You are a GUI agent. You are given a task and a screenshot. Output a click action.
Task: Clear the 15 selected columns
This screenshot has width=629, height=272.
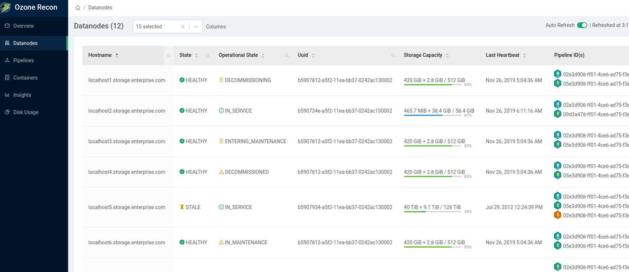(x=183, y=27)
